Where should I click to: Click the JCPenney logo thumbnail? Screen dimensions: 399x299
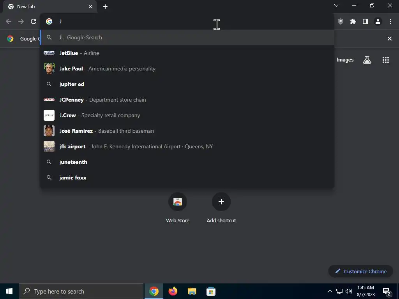pyautogui.click(x=49, y=100)
